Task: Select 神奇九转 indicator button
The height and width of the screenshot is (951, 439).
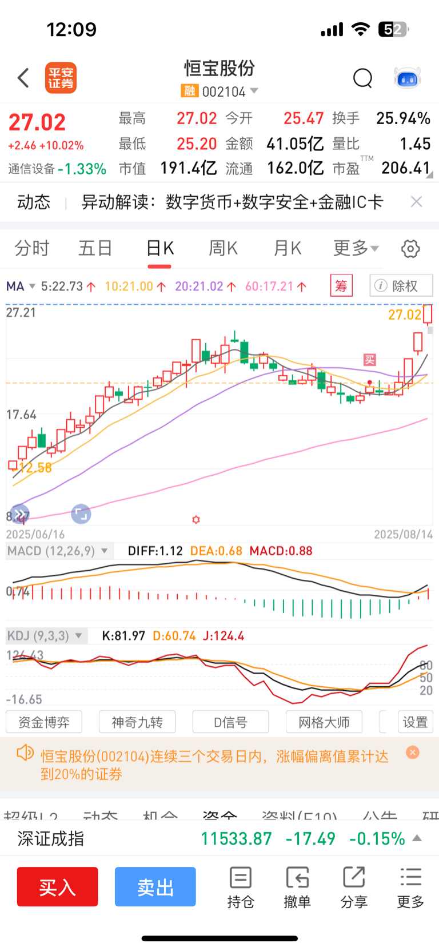Action: pyautogui.click(x=137, y=722)
